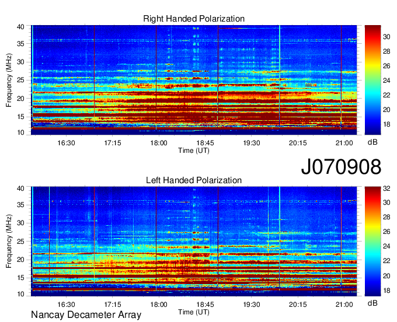Click the 40 MHz tick on Left Handed plot
Screen dimensions: 397x322
coord(21,188)
